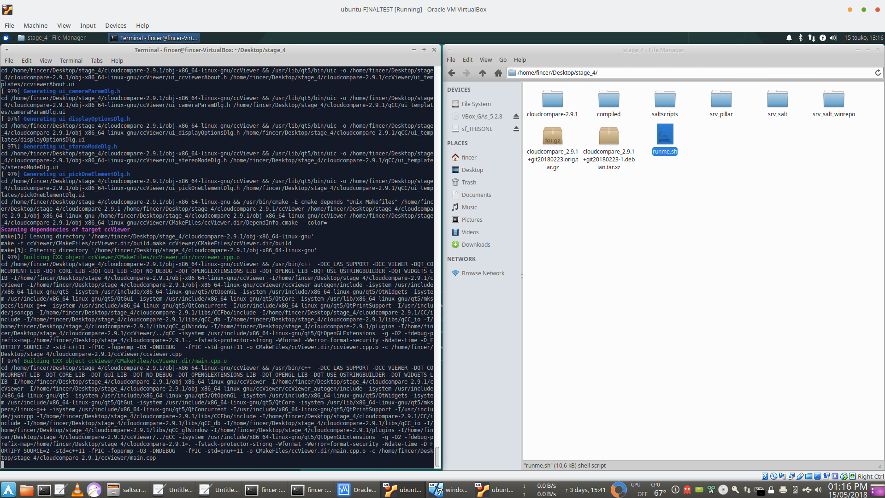Open the Go menu in file manager
This screenshot has width=885, height=498.
tap(502, 60)
